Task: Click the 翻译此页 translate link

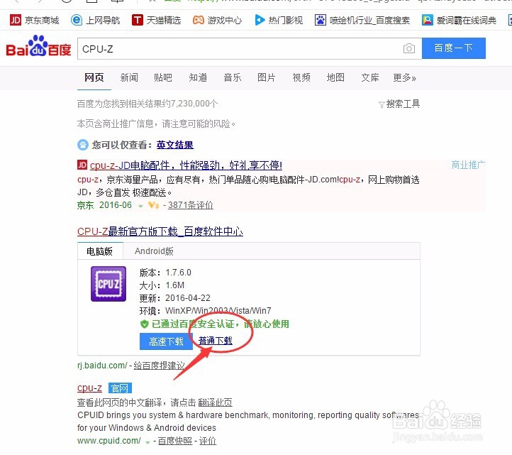Action: click(x=215, y=402)
